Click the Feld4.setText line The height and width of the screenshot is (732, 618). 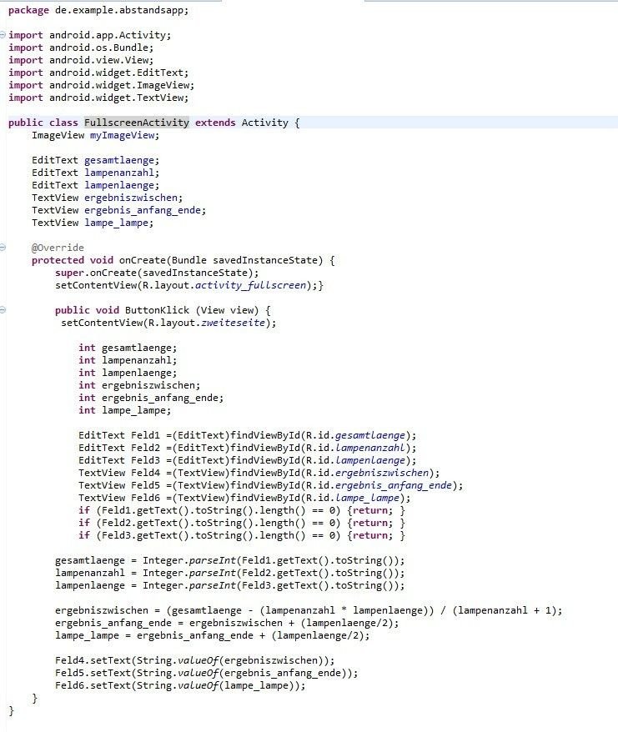coord(195,660)
